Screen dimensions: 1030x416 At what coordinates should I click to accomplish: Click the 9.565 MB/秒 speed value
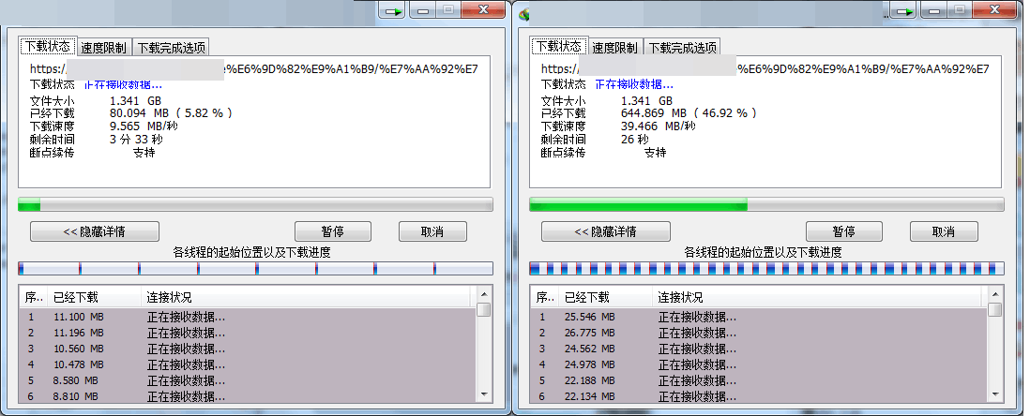144,126
